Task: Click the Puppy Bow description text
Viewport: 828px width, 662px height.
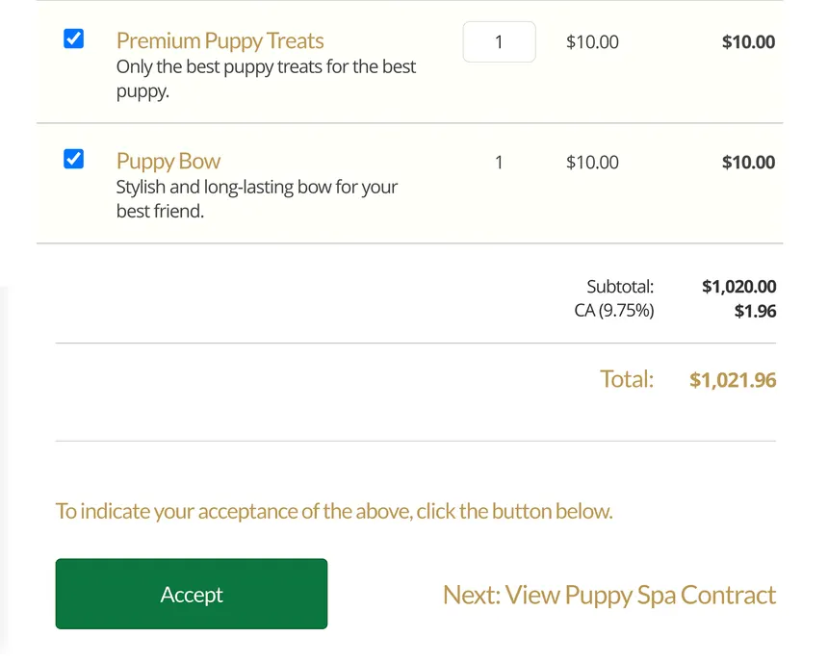Action: pyautogui.click(x=256, y=198)
